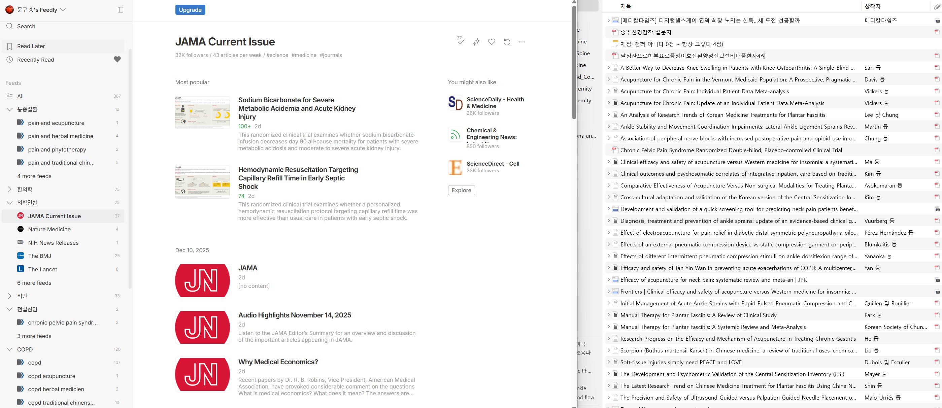Viewport: 942px width, 408px height.
Task: Click the ScienceDirect Cell logo icon
Action: pos(455,167)
